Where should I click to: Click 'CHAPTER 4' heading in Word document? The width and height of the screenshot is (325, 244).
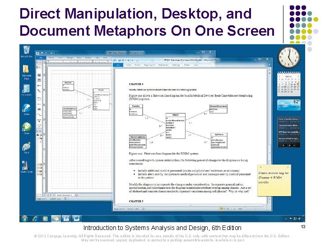pyautogui.click(x=136, y=84)
